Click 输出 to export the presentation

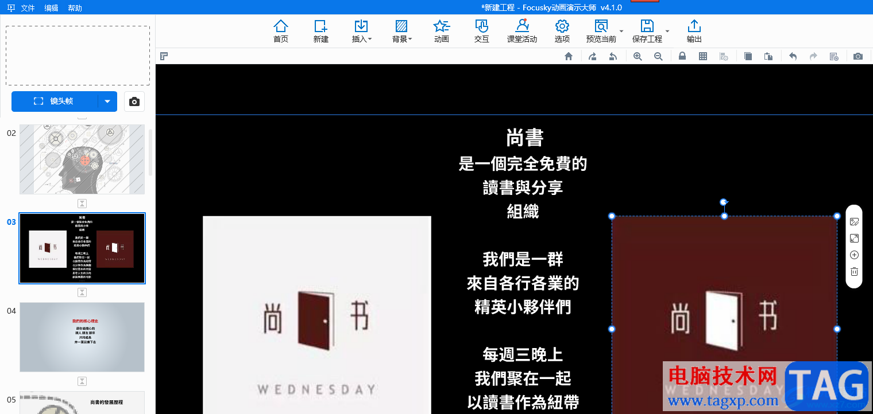[694, 31]
